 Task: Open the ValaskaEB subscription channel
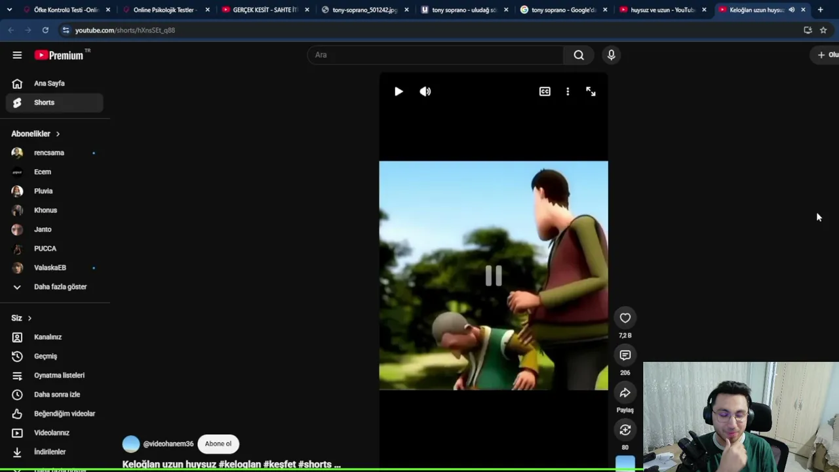coord(55,267)
